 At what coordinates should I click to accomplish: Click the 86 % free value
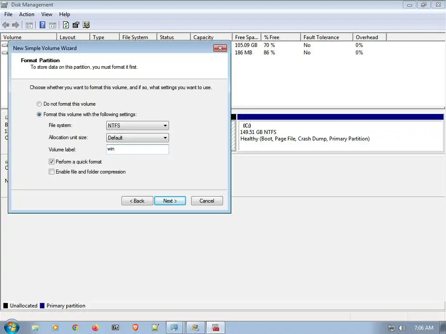(269, 53)
